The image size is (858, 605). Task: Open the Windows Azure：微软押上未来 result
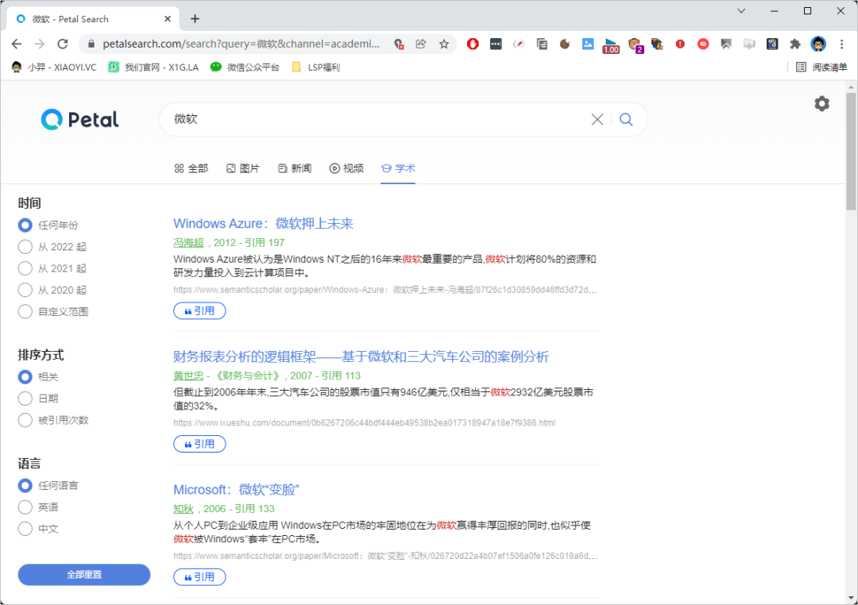tap(263, 224)
